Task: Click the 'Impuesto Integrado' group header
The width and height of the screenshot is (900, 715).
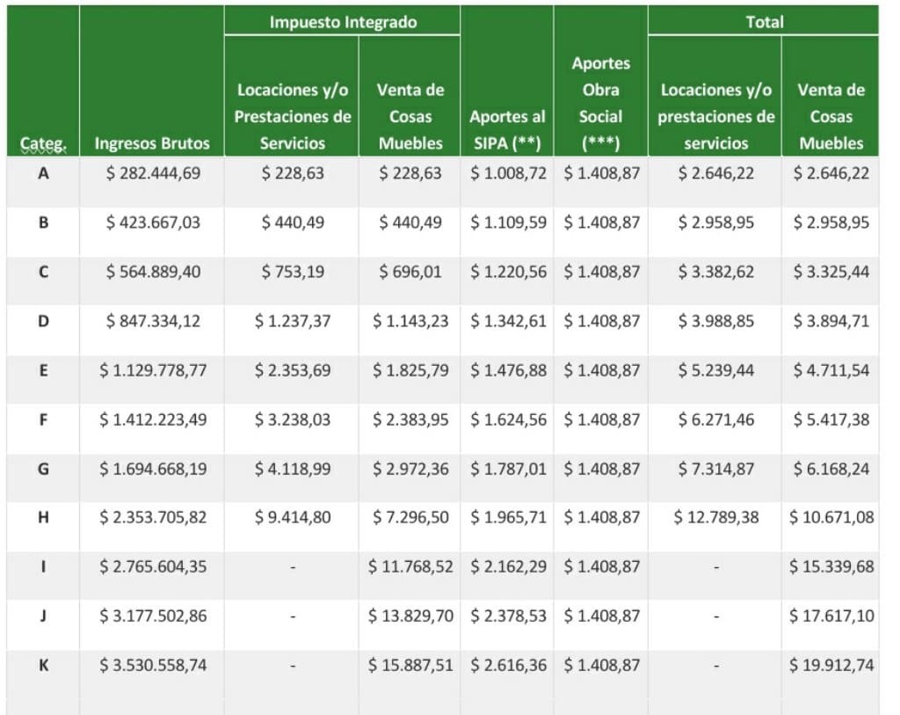Action: point(343,21)
